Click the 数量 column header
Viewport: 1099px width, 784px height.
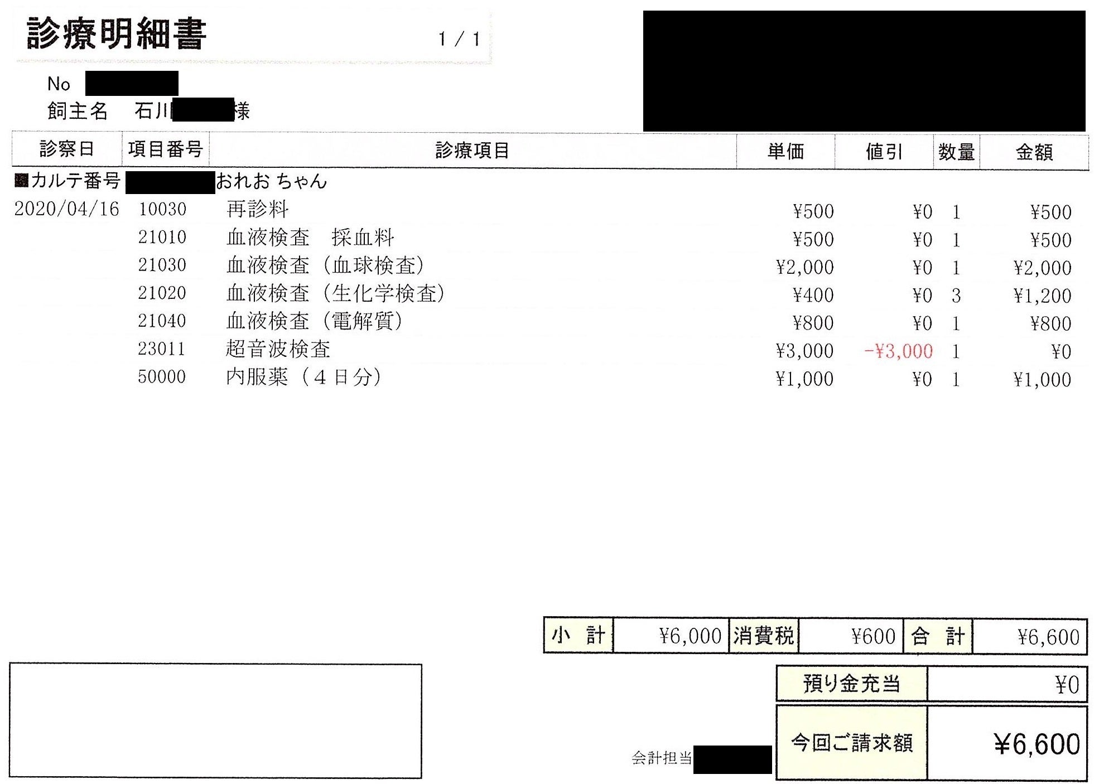(x=956, y=152)
